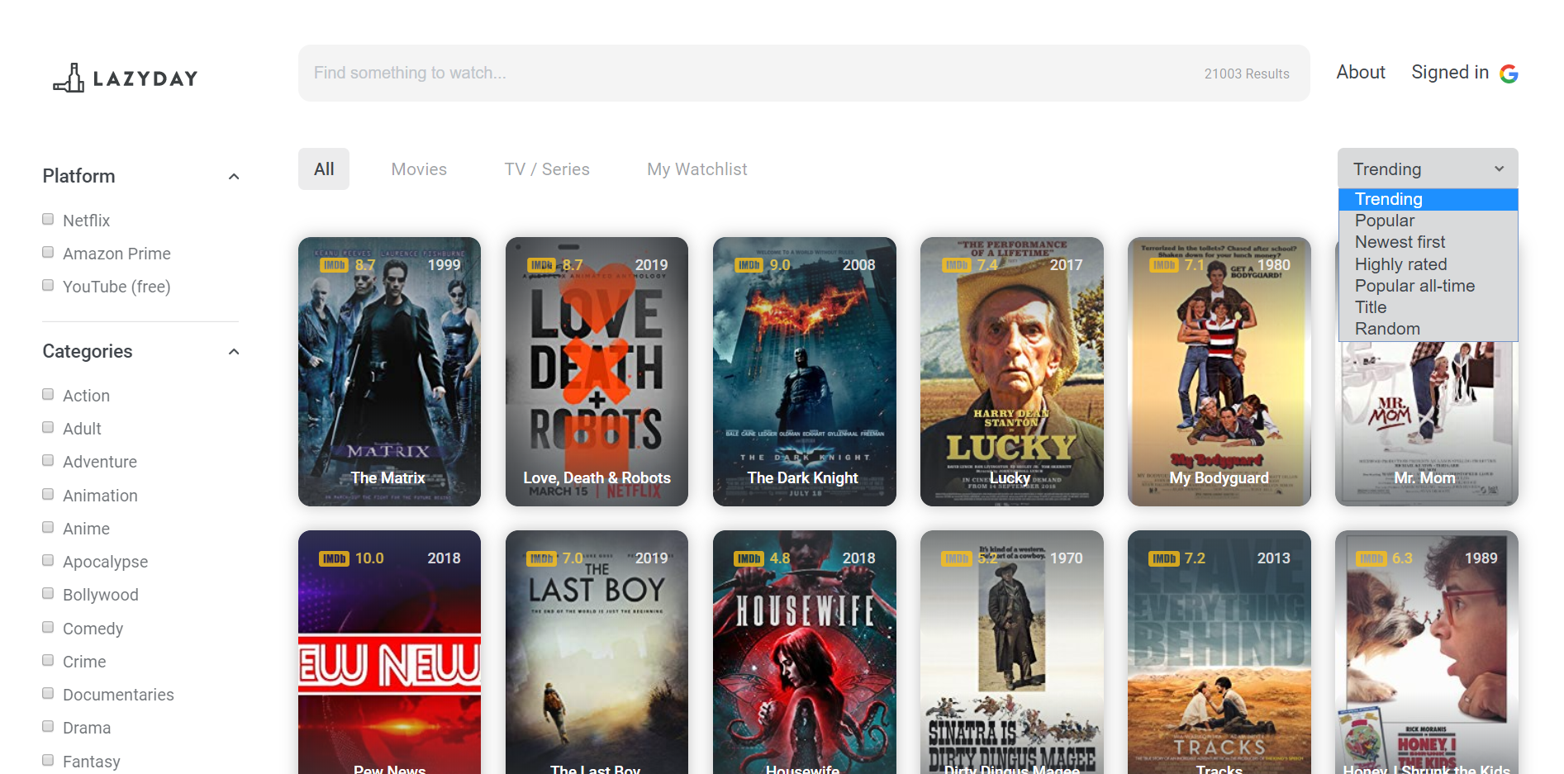
Task: Click the Platform section heading
Action: coord(78,176)
